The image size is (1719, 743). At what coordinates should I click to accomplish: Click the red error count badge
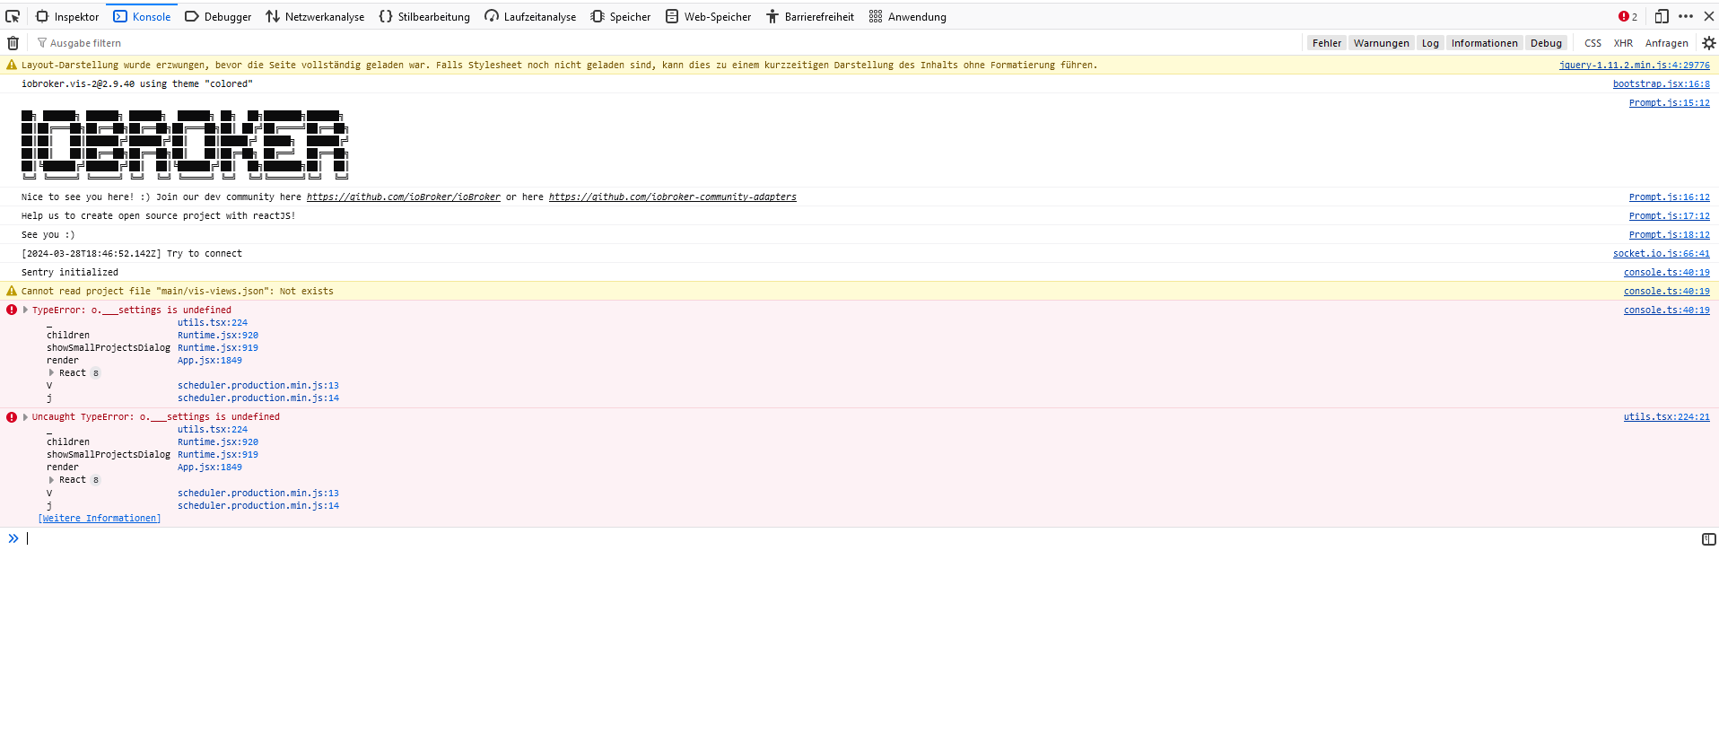tap(1627, 16)
